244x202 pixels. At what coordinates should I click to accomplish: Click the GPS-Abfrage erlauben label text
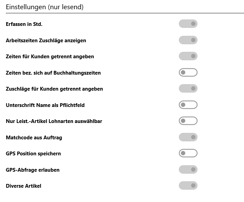click(x=33, y=170)
